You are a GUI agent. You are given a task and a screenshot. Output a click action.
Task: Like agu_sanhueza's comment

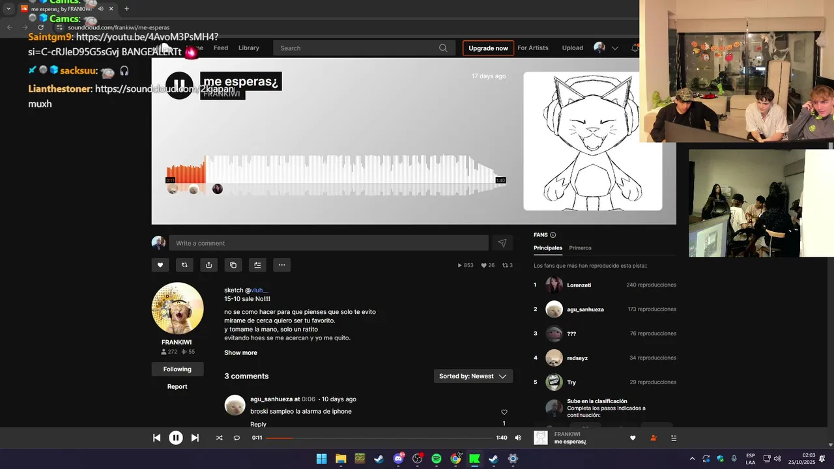[504, 412]
